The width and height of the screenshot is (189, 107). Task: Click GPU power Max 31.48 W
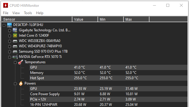[x=131, y=89]
